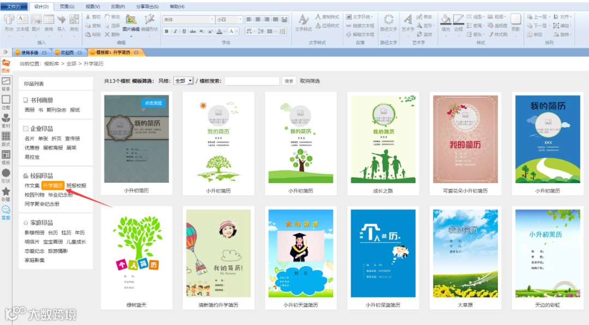Image resolution: width=589 pixels, height=325 pixels.
Task: Click the 模板搜索 search input field
Action: (x=252, y=81)
